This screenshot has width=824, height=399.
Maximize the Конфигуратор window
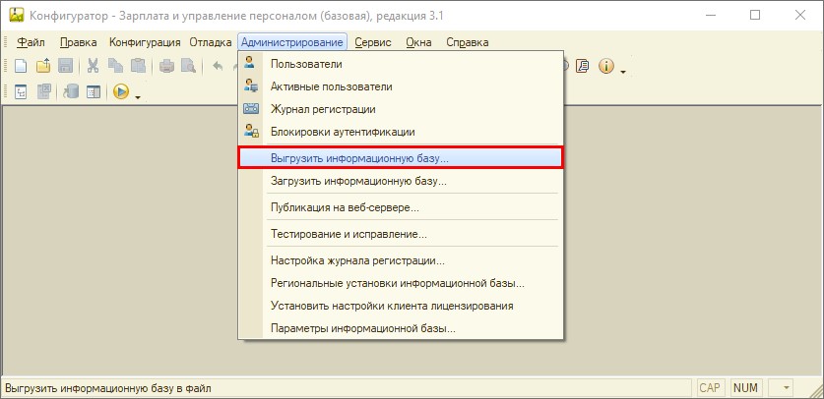(755, 15)
